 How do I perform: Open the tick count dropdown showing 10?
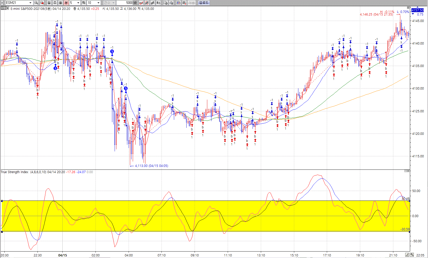click(x=98, y=3)
